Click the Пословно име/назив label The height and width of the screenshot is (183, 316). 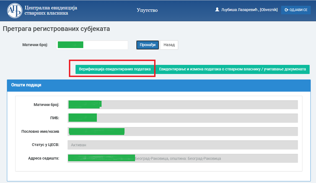pos(40,131)
